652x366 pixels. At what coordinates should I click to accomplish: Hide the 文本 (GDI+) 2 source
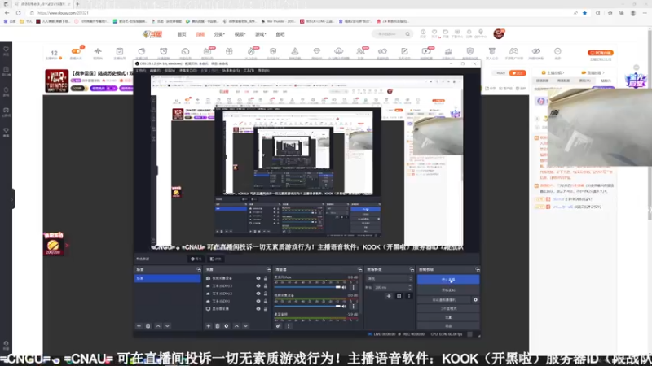[x=258, y=294]
